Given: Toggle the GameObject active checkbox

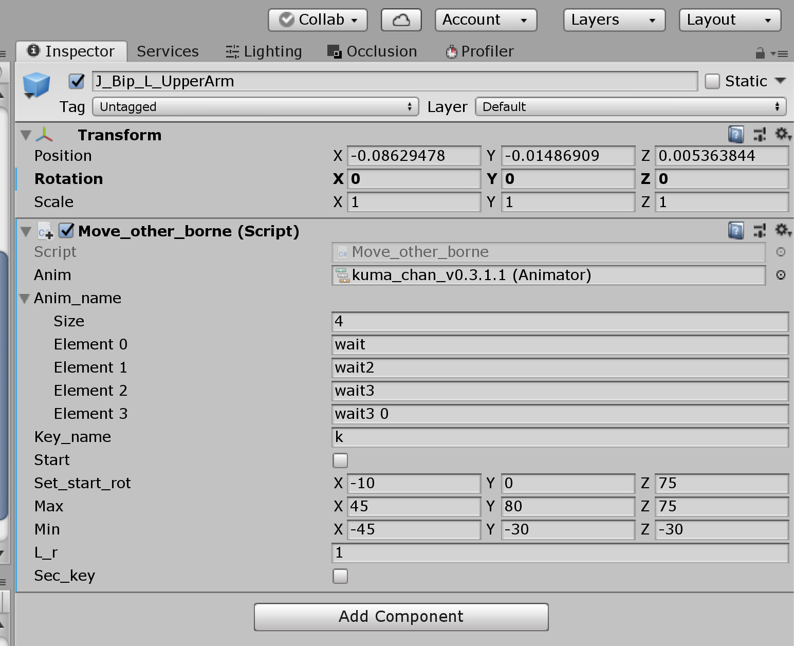Looking at the screenshot, I should [x=77, y=81].
